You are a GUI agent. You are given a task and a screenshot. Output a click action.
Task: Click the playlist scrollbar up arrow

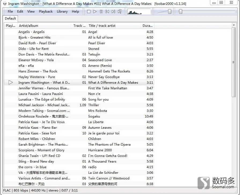click(234, 25)
